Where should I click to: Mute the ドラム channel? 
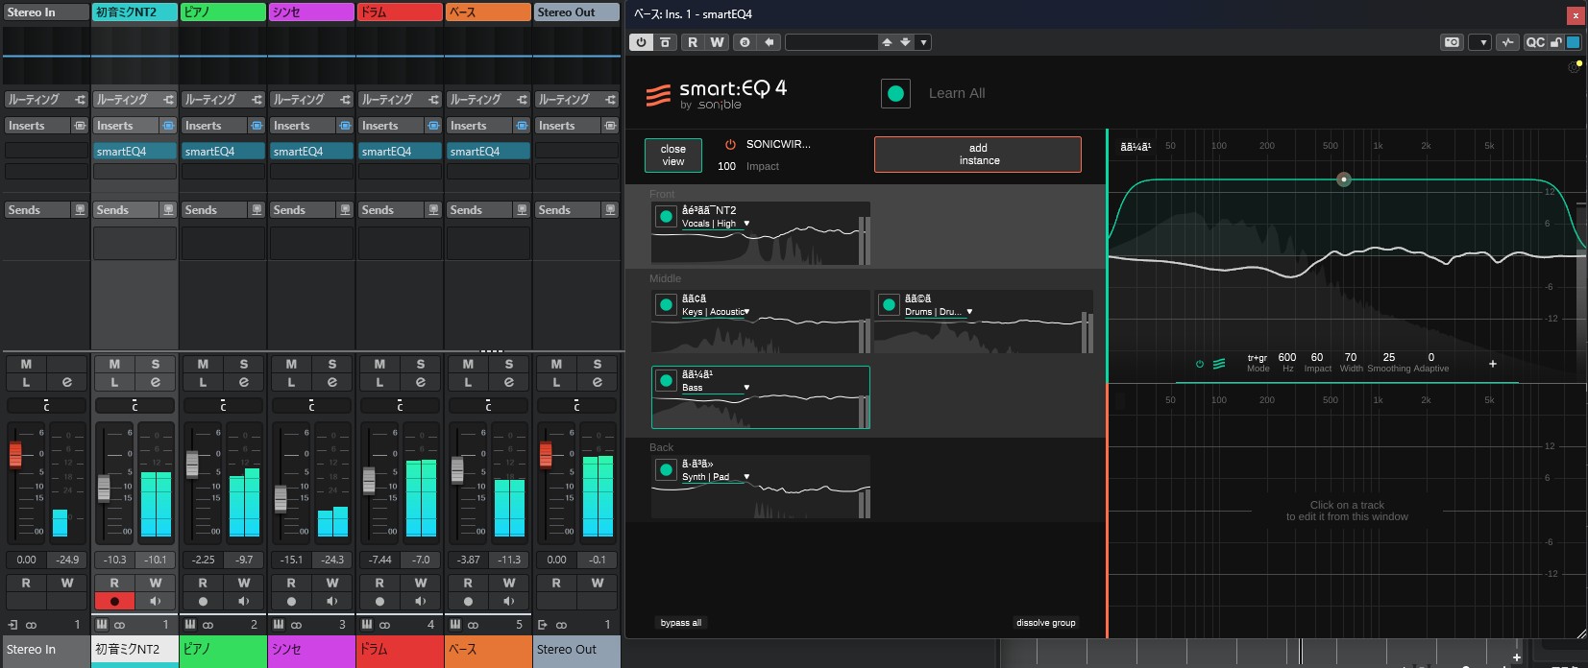(x=379, y=364)
